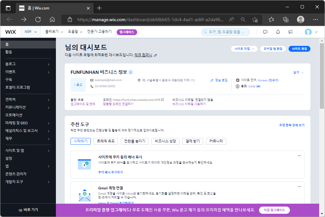This screenshot has height=217, width=325.
Task: Go forward in browser history
Action: point(24,20)
